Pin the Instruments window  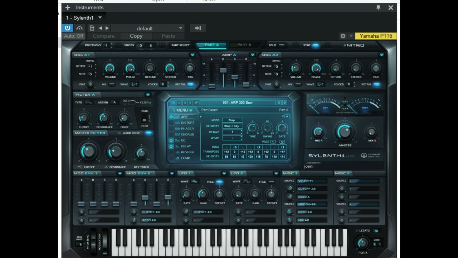point(378,8)
